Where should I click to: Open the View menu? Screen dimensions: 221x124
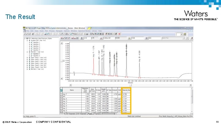pos(36,31)
